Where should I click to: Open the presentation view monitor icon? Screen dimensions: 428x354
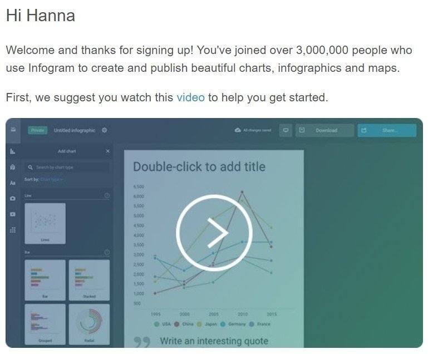(x=286, y=130)
